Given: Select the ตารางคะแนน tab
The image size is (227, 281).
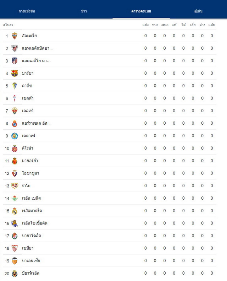Looking at the screenshot, I should click(x=141, y=11).
